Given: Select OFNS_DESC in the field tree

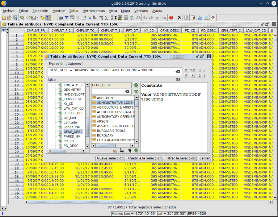Looking at the screenshot, I should 73,132.
